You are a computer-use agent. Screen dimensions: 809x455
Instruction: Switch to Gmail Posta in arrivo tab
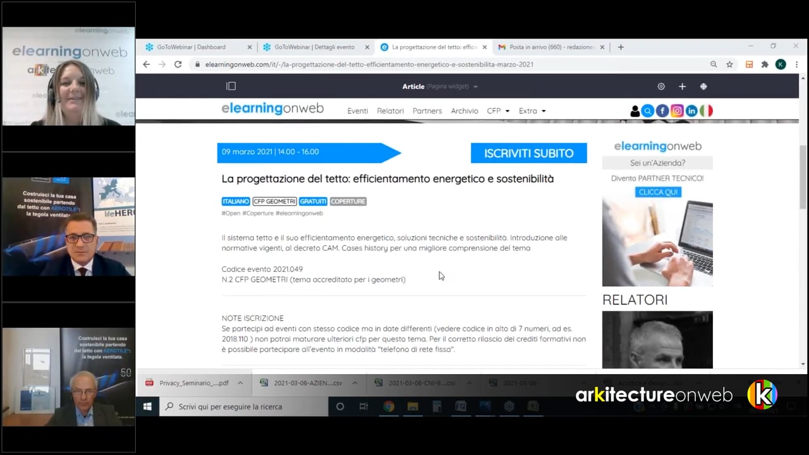(551, 47)
